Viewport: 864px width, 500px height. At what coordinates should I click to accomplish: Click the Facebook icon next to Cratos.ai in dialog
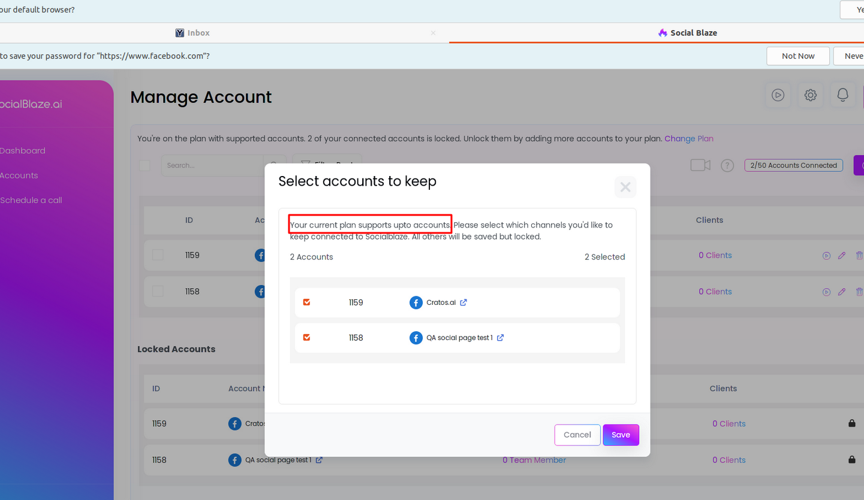pos(416,302)
